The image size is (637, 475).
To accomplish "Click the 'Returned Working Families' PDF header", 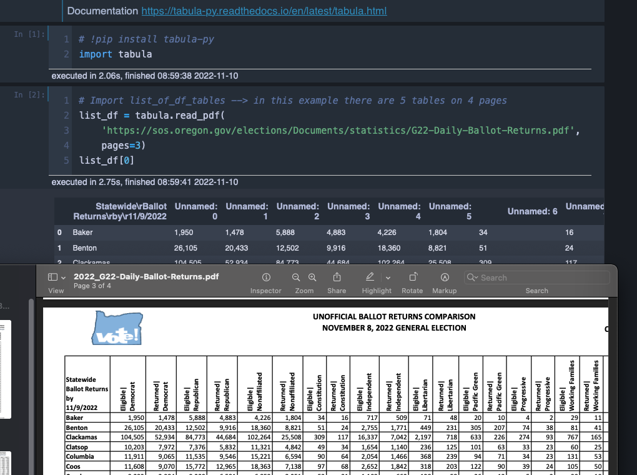I will click(x=591, y=386).
